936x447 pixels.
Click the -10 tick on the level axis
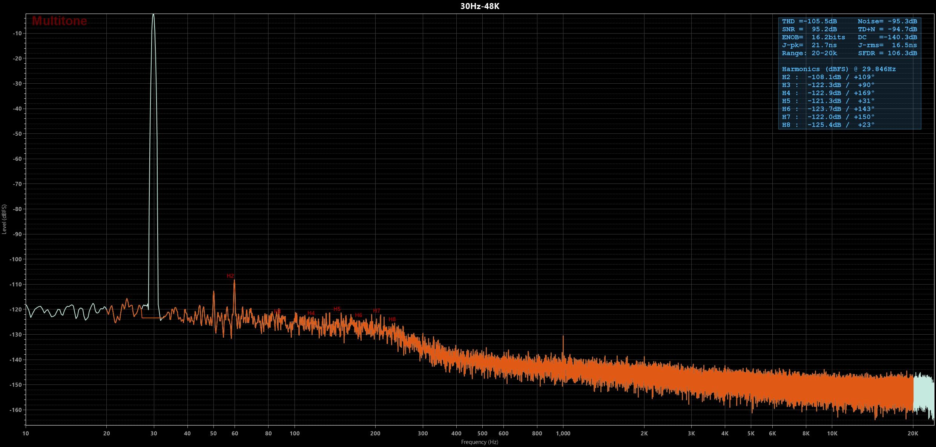coord(17,34)
